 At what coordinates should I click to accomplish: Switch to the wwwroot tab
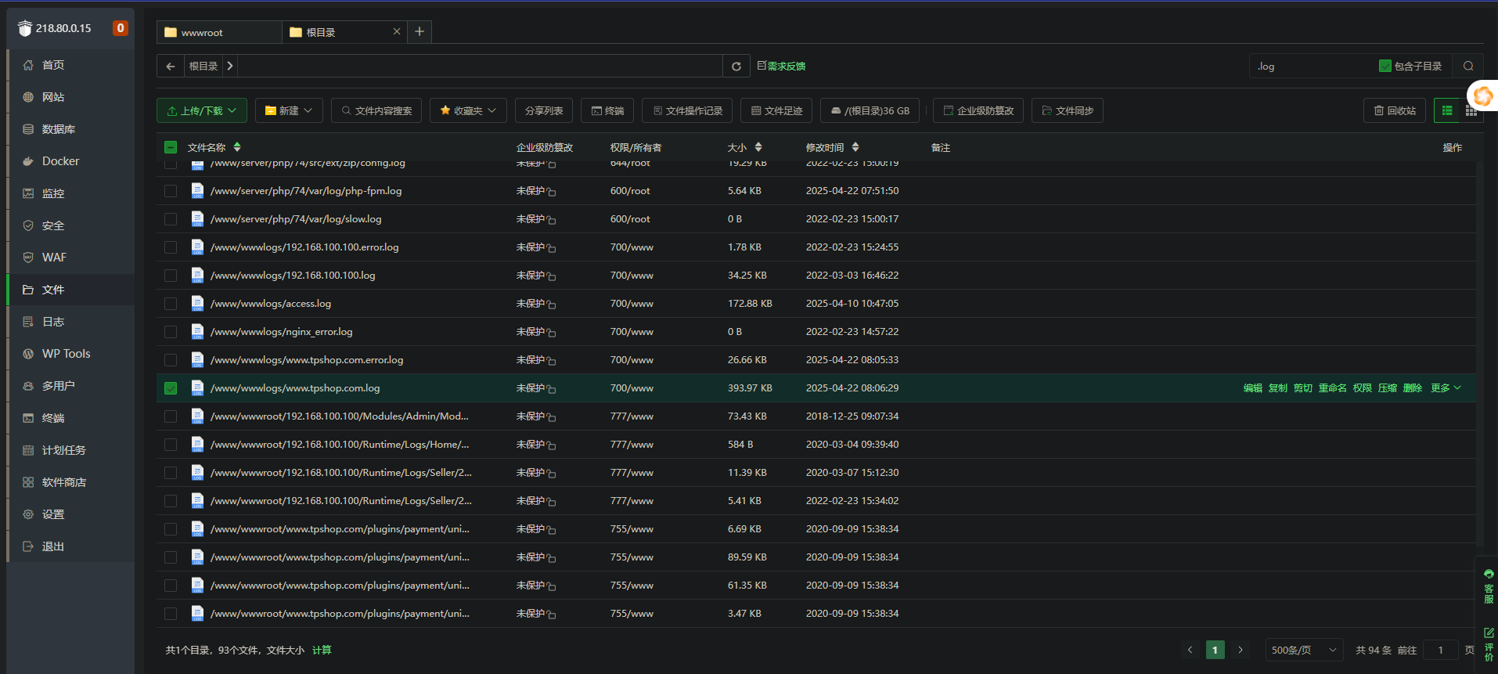coord(219,32)
